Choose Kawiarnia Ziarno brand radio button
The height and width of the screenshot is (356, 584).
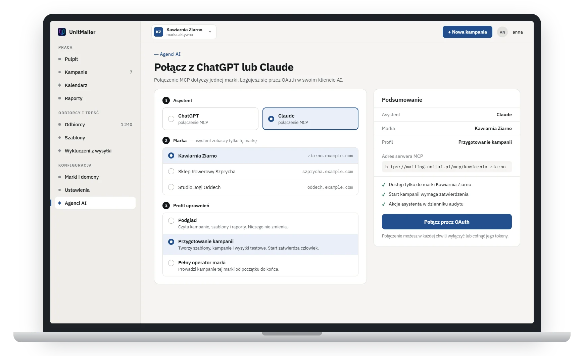[171, 156]
